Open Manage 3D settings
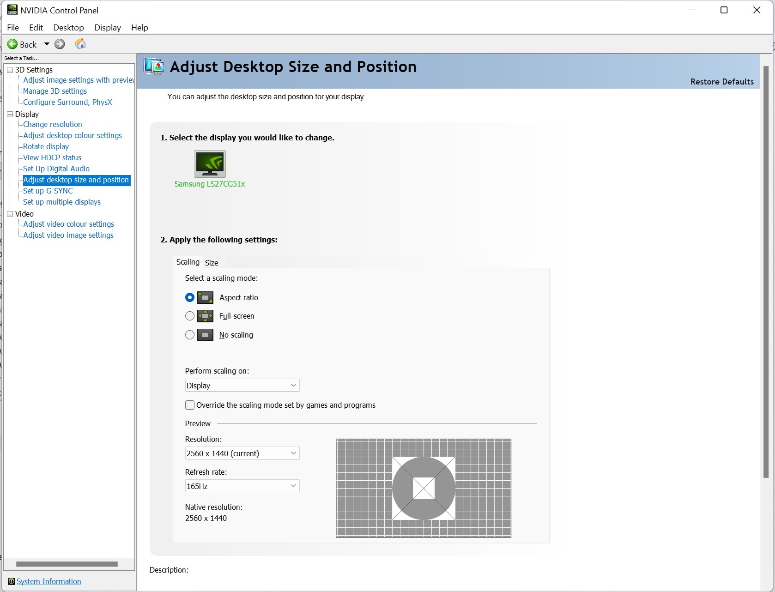Image resolution: width=775 pixels, height=592 pixels. click(x=55, y=91)
